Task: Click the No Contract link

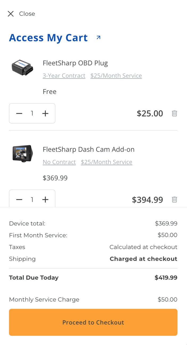Action: 59,162
